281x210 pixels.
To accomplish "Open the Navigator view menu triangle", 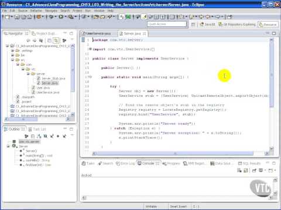I will point(72,40).
